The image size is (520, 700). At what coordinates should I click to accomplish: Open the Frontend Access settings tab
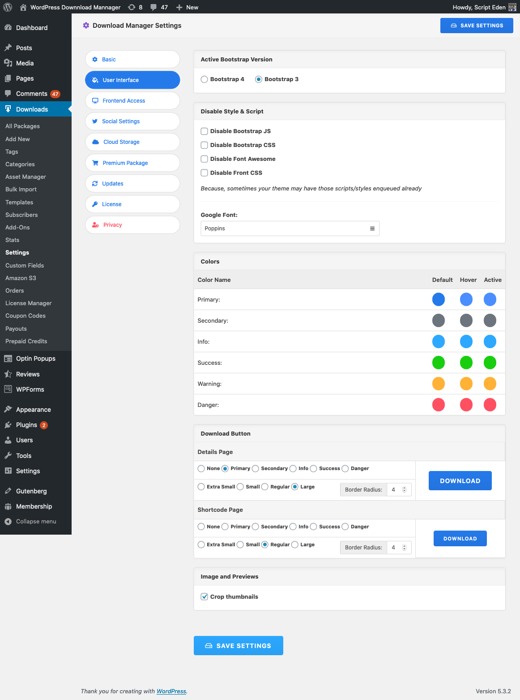[x=124, y=100]
